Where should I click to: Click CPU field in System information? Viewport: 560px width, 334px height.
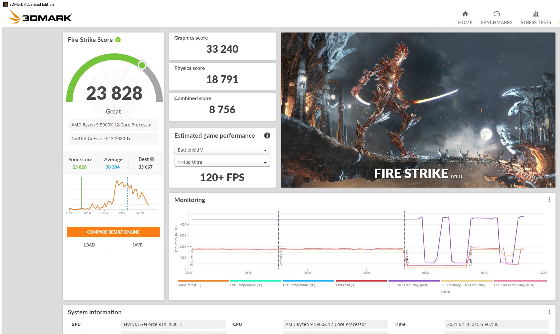click(335, 324)
